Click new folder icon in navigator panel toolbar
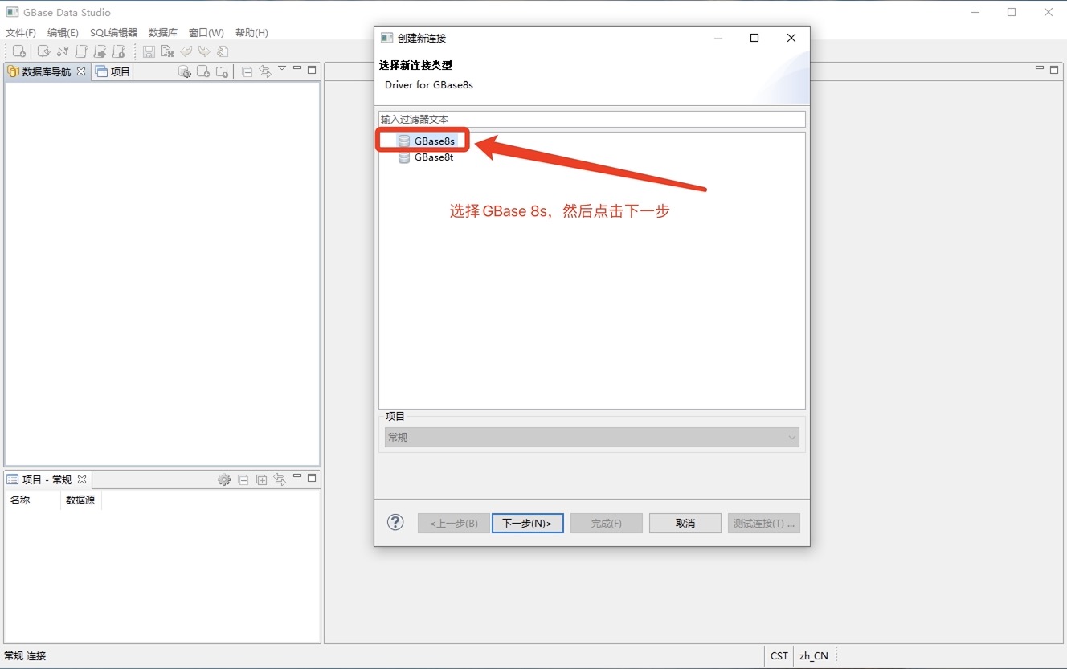1067x669 pixels. point(222,71)
